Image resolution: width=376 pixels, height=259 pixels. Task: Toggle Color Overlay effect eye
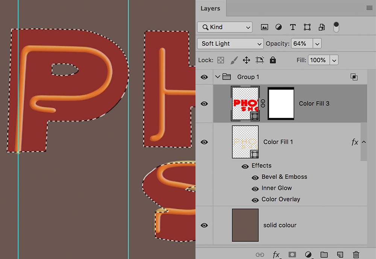(255, 200)
